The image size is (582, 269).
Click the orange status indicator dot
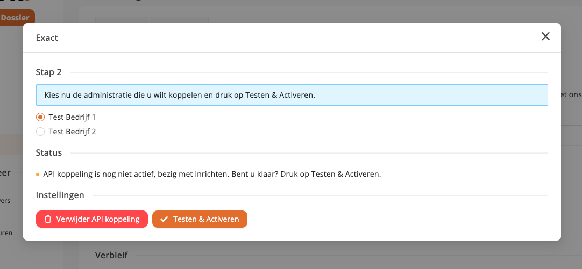click(x=38, y=175)
